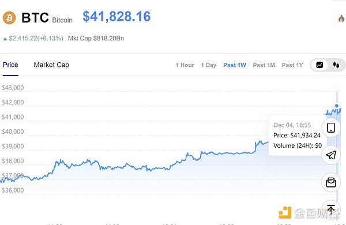
Task: Switch to line chart view
Action: (319, 65)
